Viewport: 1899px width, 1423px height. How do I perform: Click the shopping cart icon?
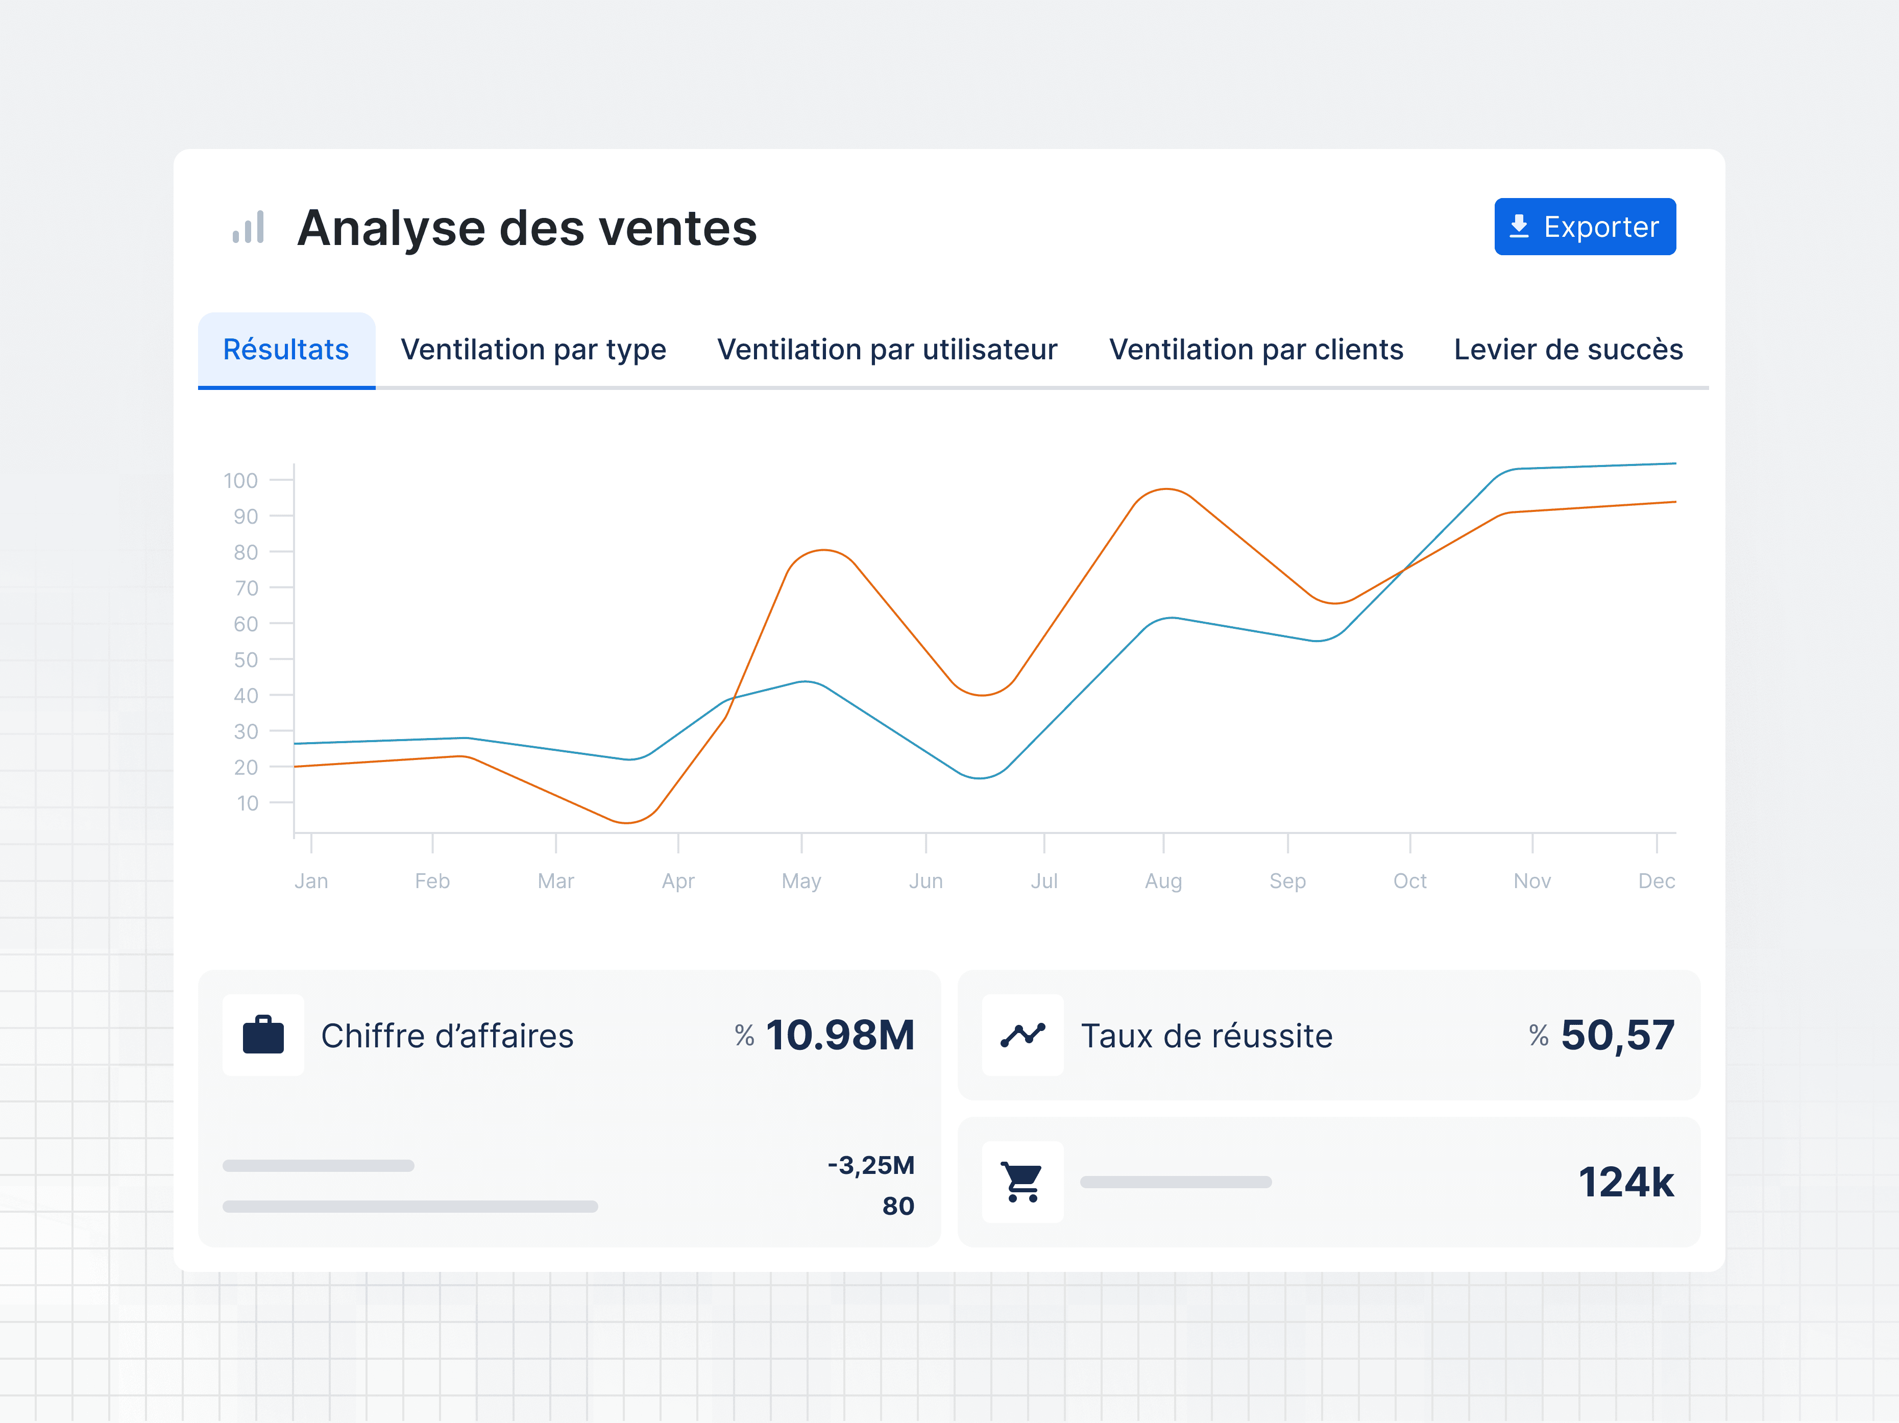[x=1022, y=1182]
